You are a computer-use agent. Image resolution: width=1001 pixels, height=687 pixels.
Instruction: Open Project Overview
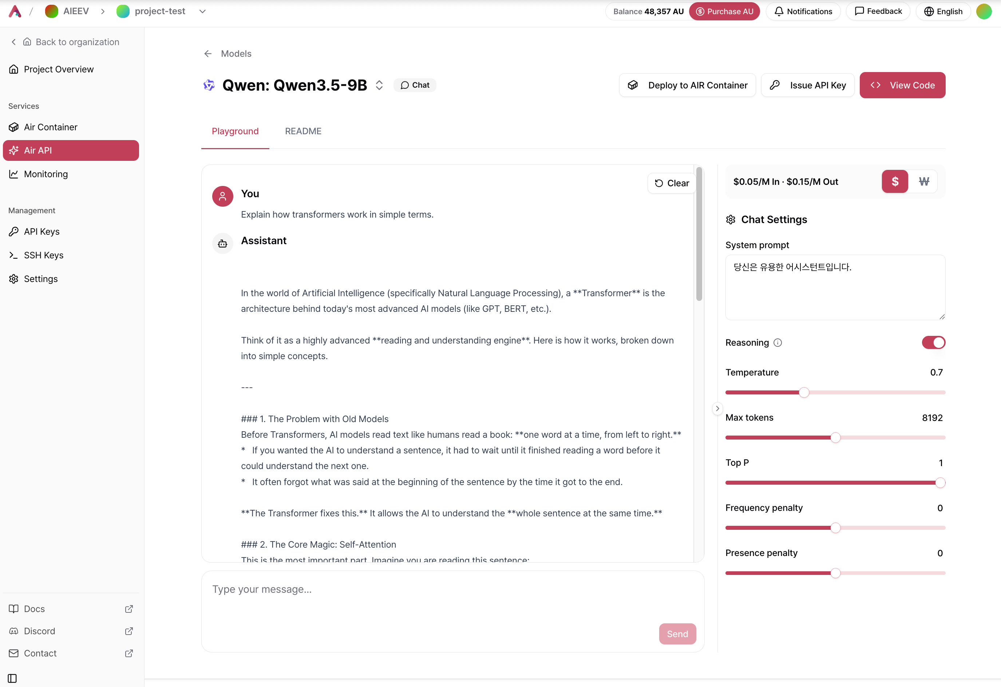[x=71, y=69]
